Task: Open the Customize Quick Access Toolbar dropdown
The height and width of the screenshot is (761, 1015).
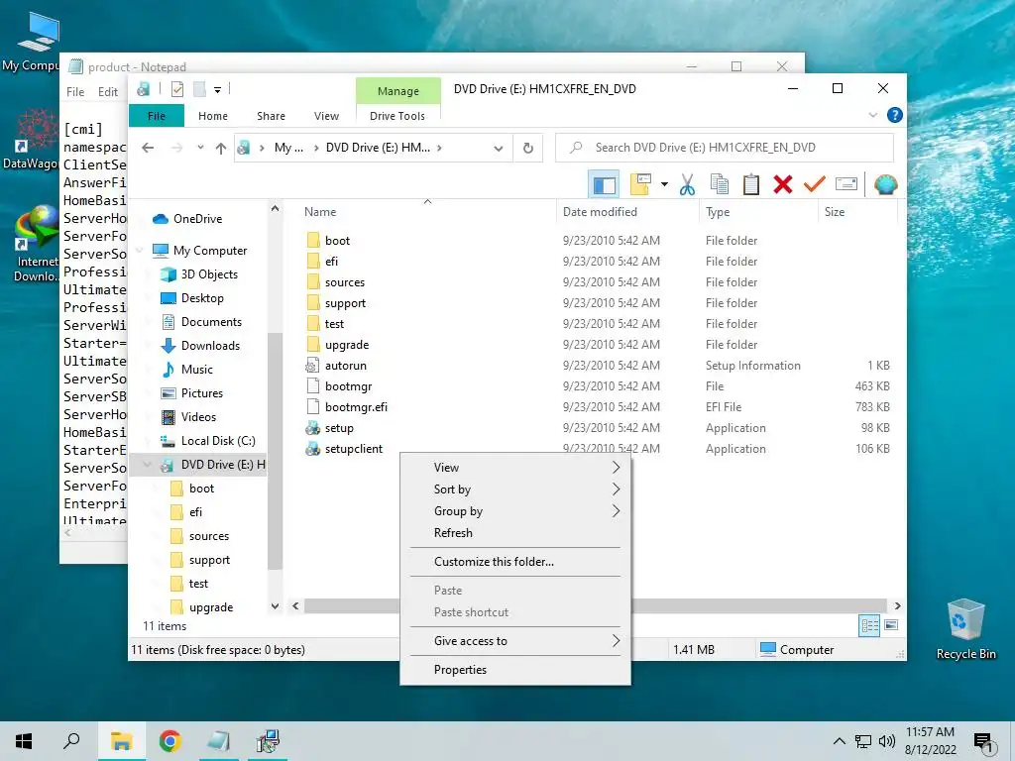Action: 217,90
